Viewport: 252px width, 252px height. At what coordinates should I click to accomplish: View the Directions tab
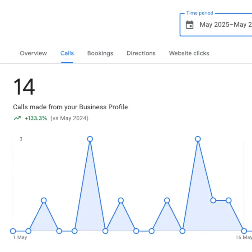click(141, 53)
